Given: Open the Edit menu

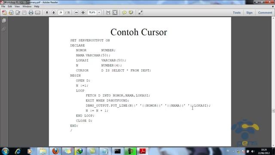Looking at the screenshot, I should (x=10, y=6).
